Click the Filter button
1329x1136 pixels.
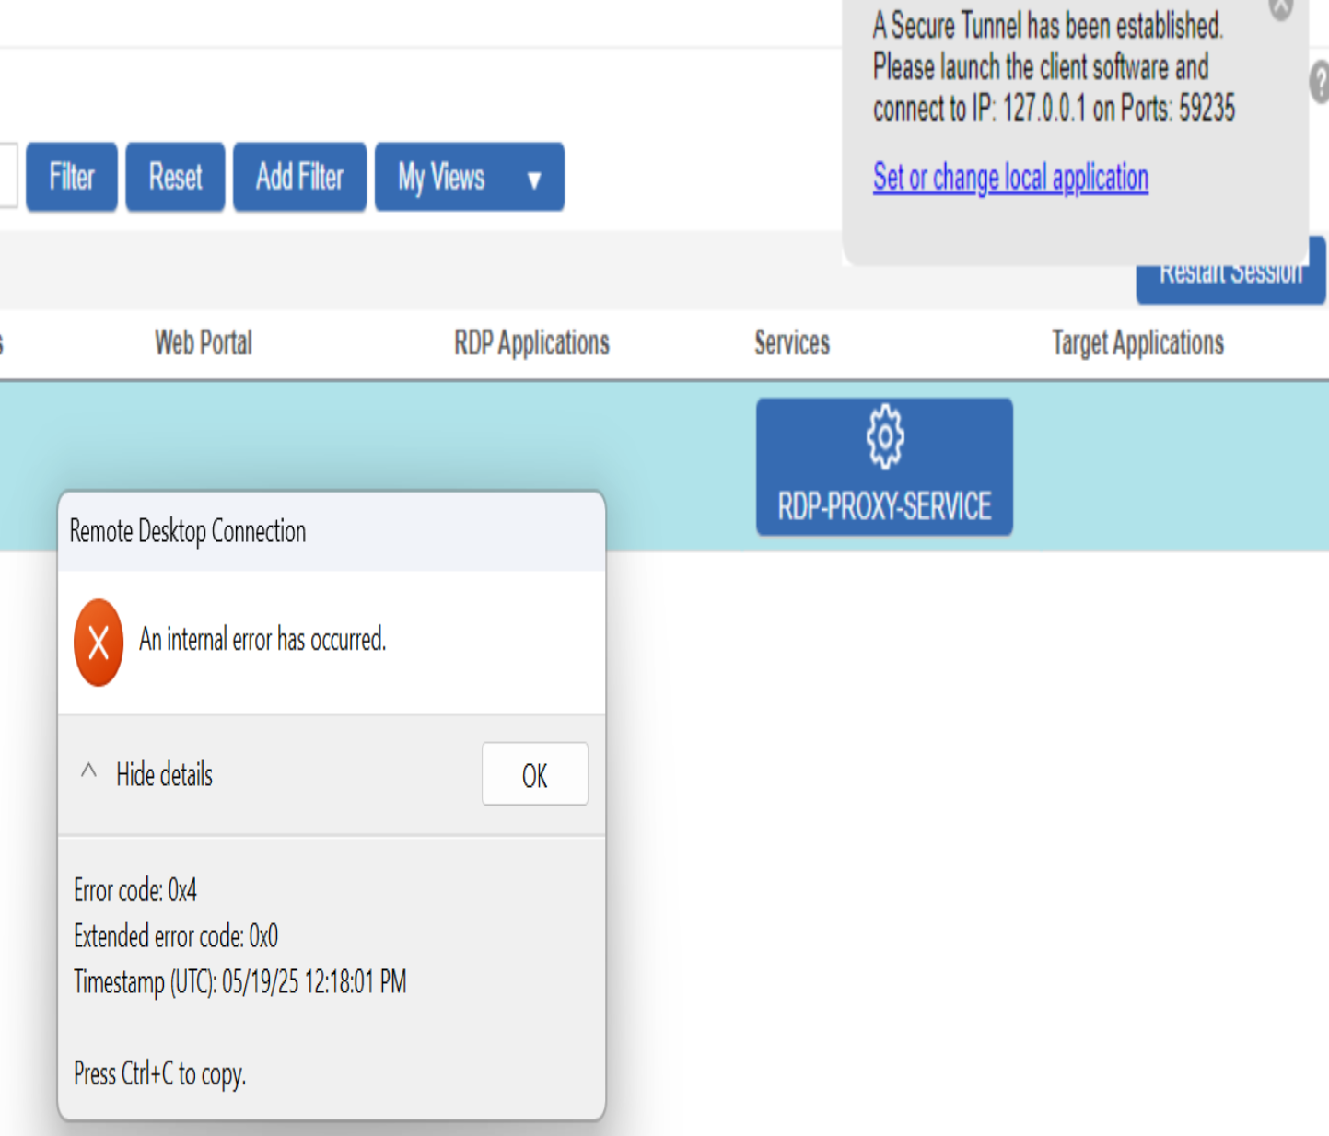72,177
